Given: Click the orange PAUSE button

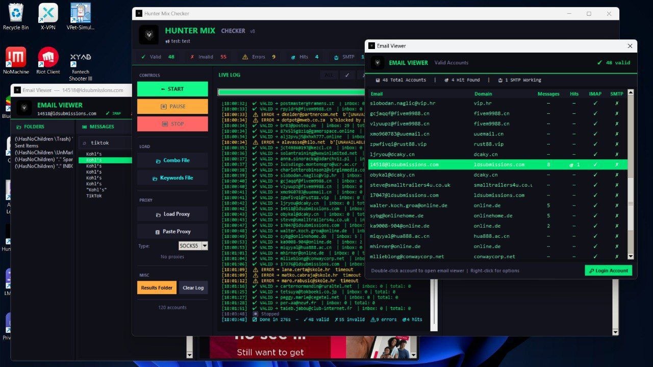Looking at the screenshot, I should click(x=172, y=106).
